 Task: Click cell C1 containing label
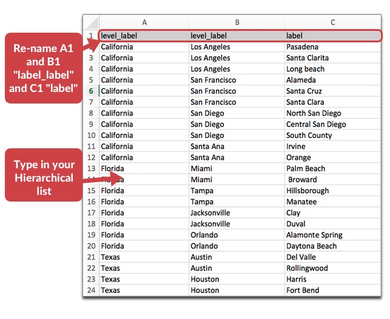333,36
